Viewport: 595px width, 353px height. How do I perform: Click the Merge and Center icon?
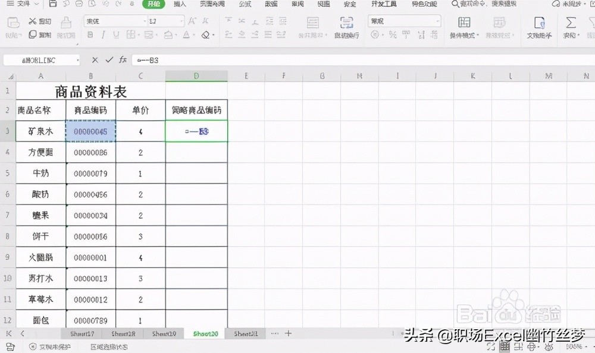click(313, 23)
